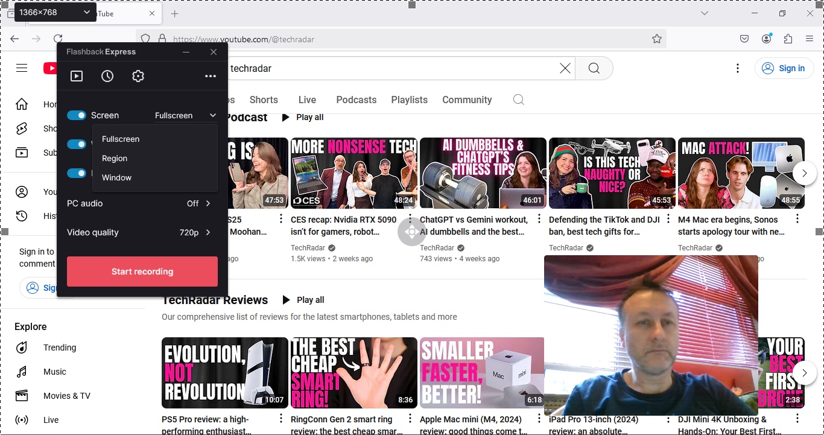This screenshot has height=435, width=824.
Task: Switch to the Community channel tab
Action: click(467, 100)
